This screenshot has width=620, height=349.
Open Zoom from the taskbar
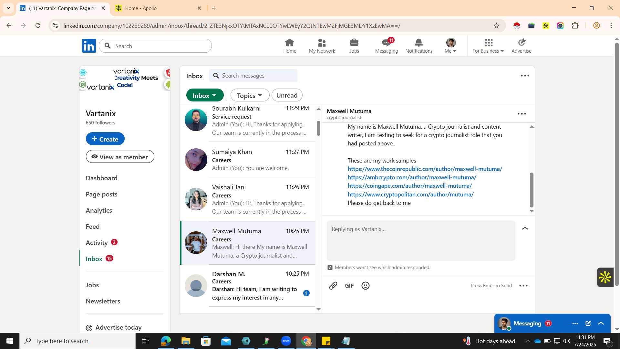[286, 341]
